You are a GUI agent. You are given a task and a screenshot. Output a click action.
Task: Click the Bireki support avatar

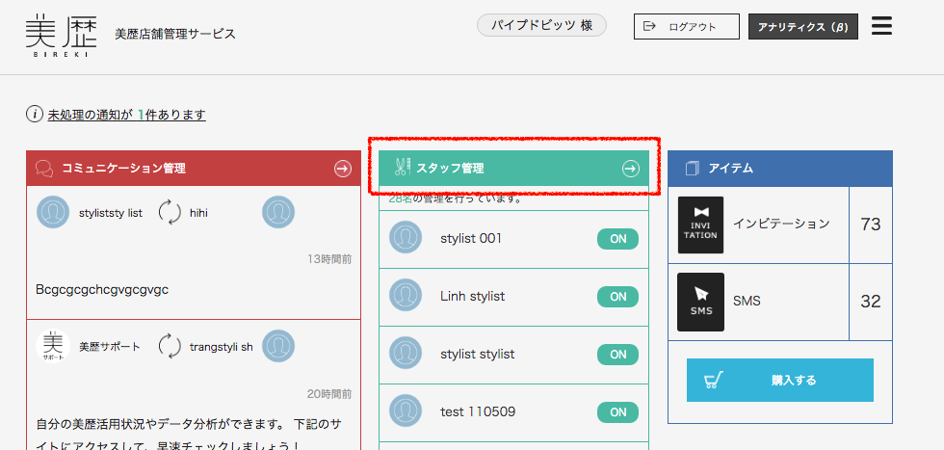[x=53, y=346]
